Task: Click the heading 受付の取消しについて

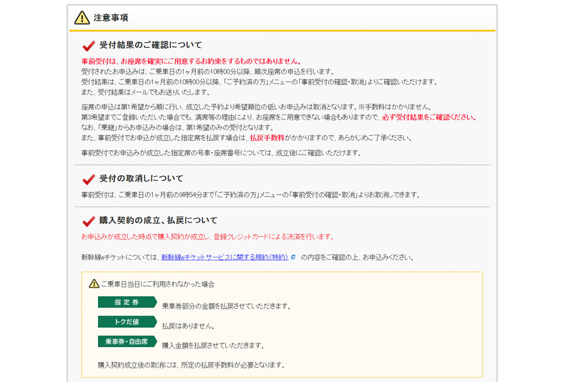Action: click(x=141, y=178)
